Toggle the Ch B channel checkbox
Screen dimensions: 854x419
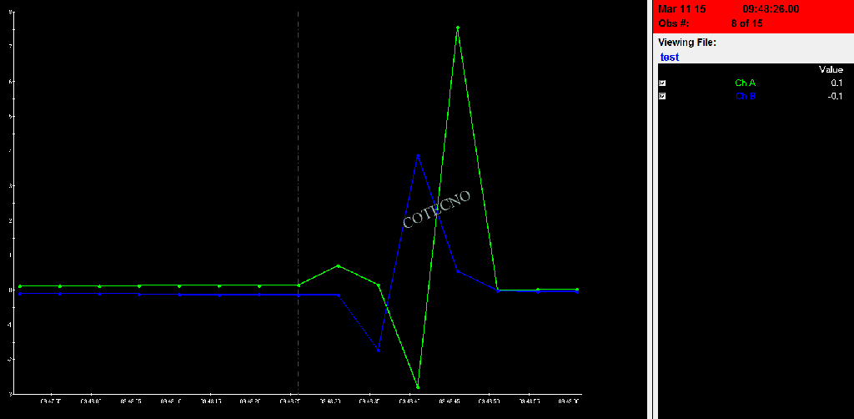pyautogui.click(x=662, y=96)
